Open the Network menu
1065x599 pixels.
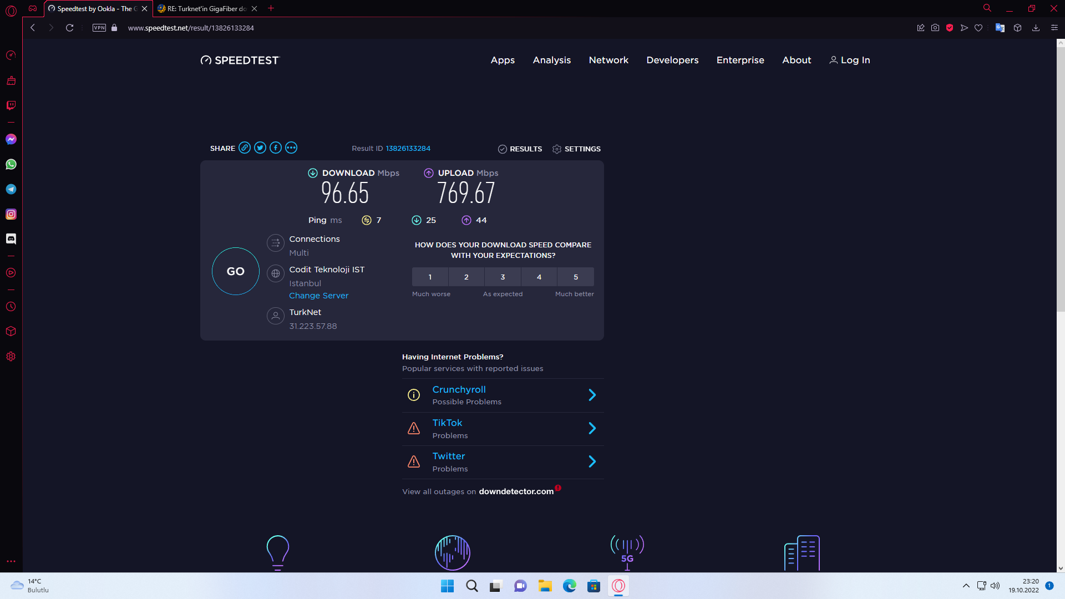[x=608, y=60]
